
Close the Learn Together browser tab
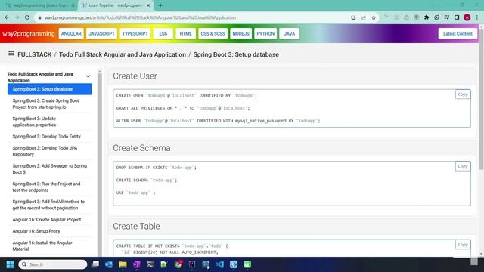[148, 5]
